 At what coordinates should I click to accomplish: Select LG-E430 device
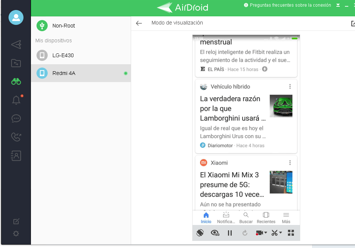(63, 55)
